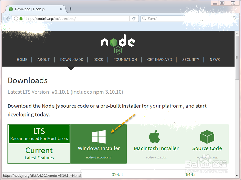Click the site information icon beside the URL
The image size is (241, 180).
point(16,18)
